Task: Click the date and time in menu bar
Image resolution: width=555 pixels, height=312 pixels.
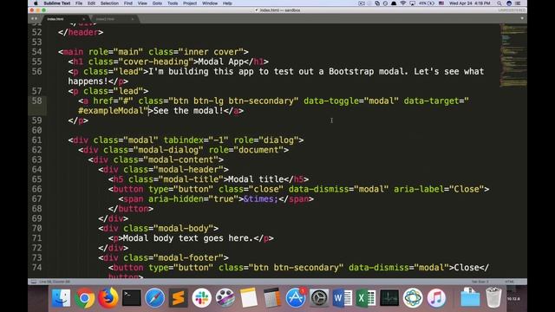Action: (x=470, y=3)
